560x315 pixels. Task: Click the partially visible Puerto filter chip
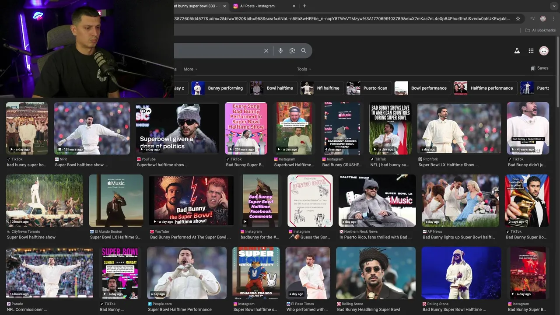point(535,88)
